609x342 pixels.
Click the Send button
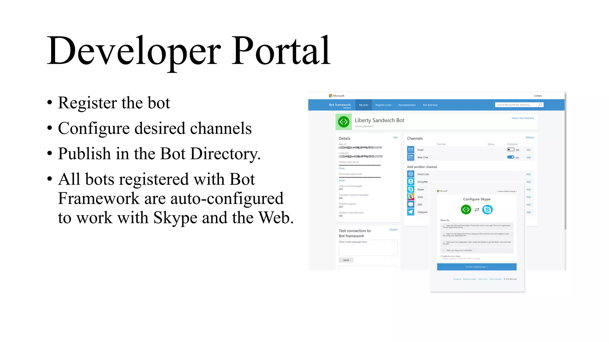pyautogui.click(x=346, y=260)
